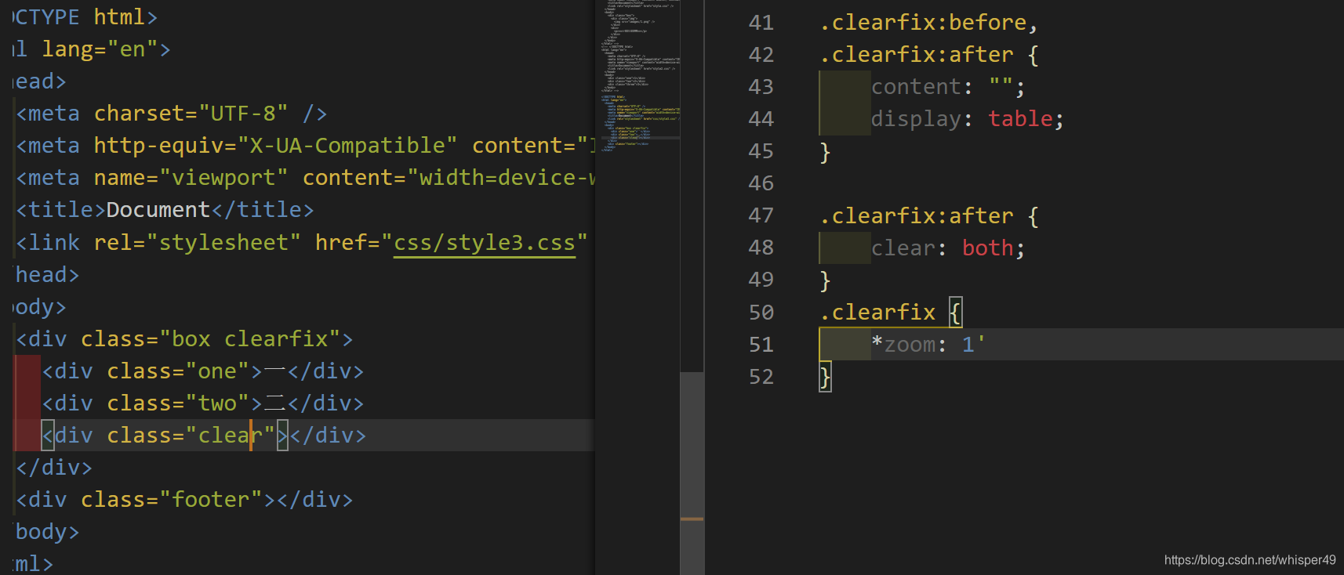Click the word Document in title tag

coord(158,210)
